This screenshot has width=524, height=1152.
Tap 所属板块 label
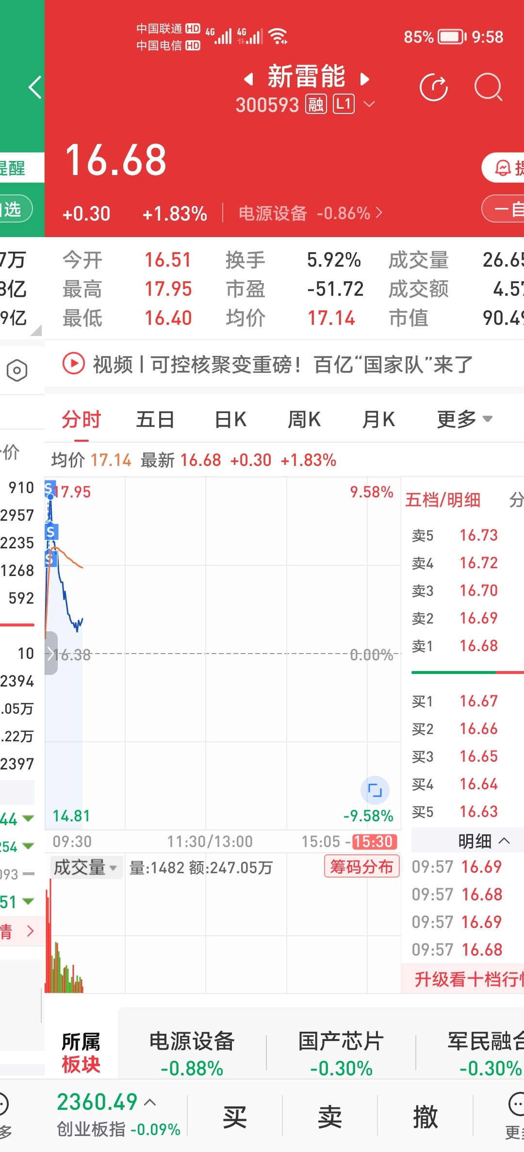(81, 1053)
